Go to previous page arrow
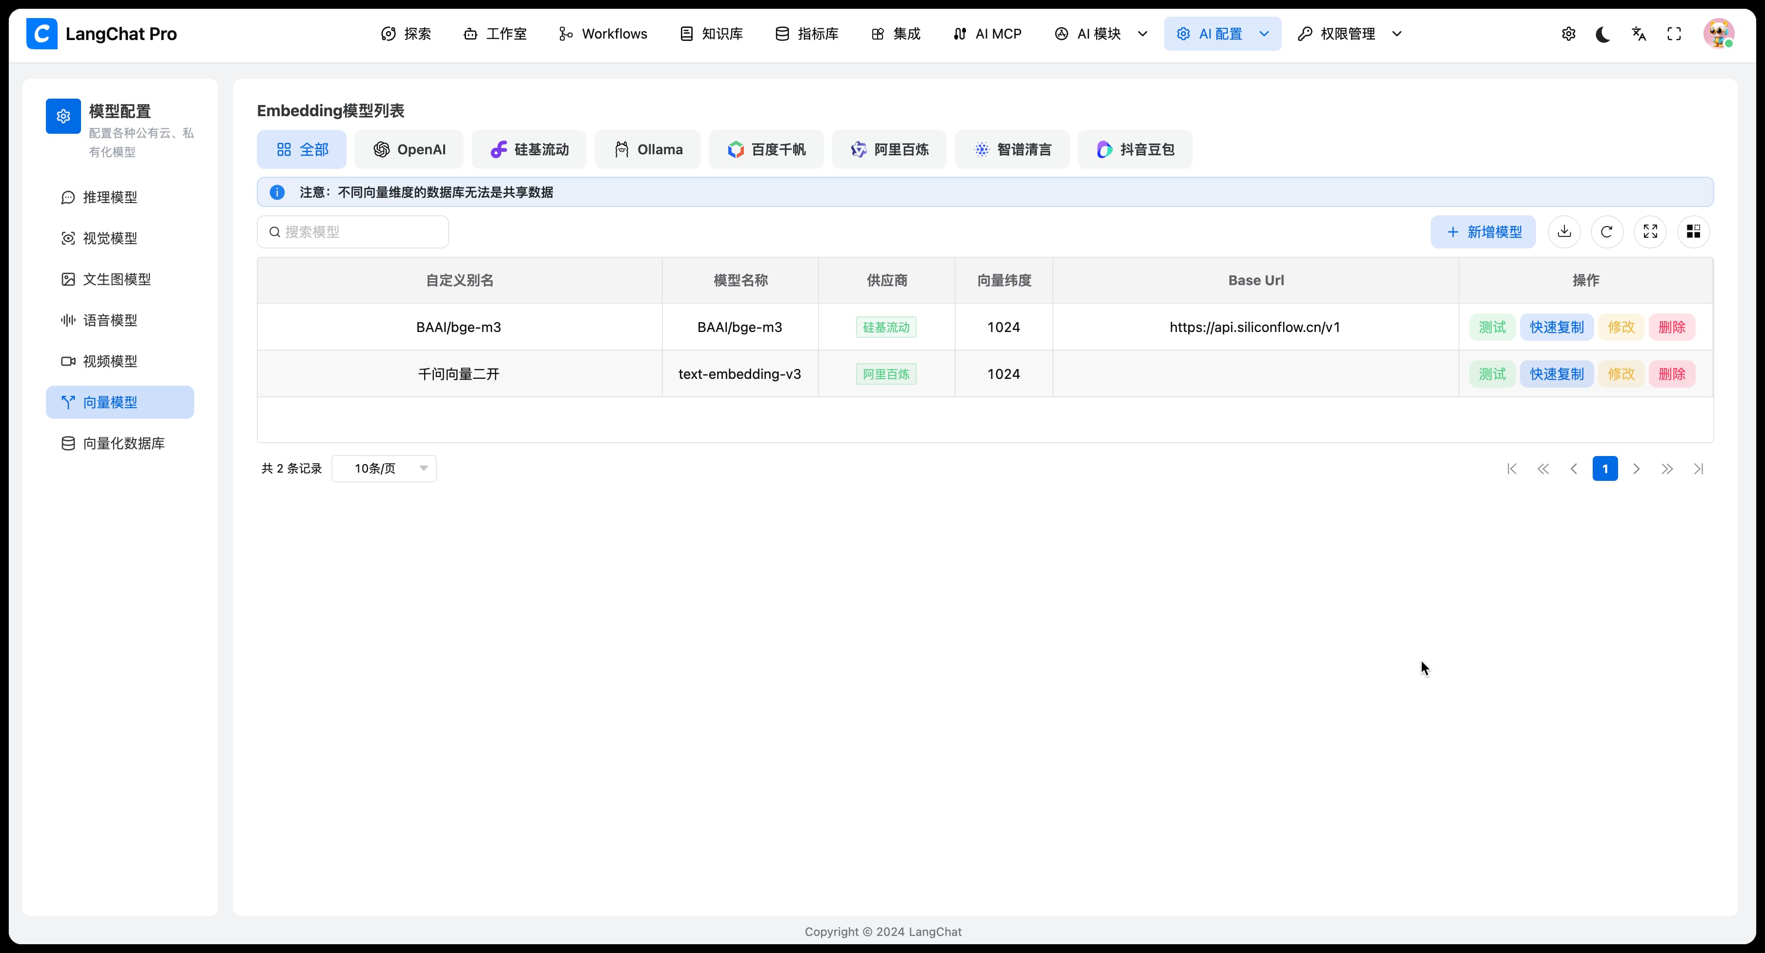The width and height of the screenshot is (1765, 953). pos(1574,469)
